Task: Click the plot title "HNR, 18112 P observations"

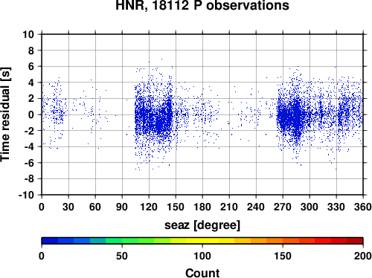Action: [x=202, y=5]
